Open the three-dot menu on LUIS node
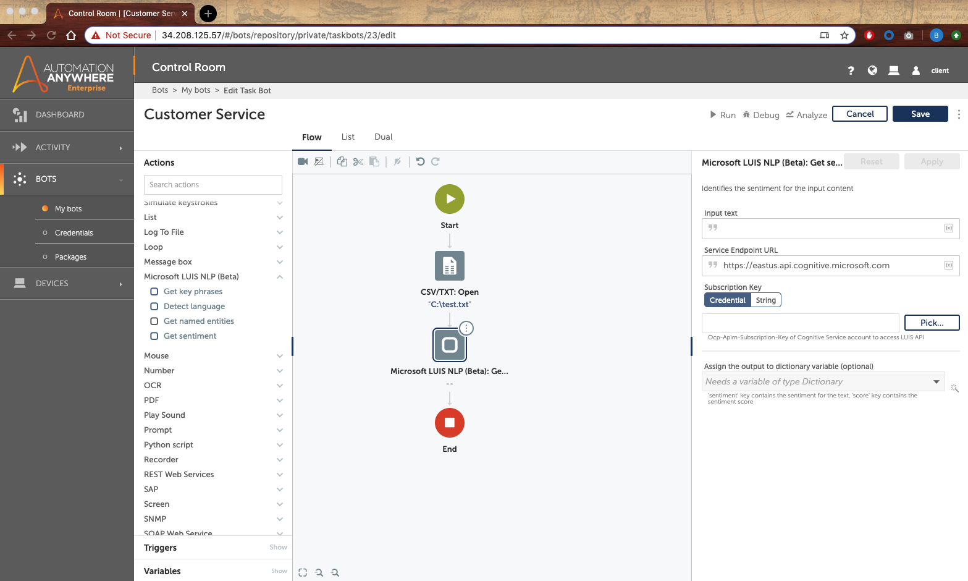This screenshot has height=581, width=968. pyautogui.click(x=466, y=328)
